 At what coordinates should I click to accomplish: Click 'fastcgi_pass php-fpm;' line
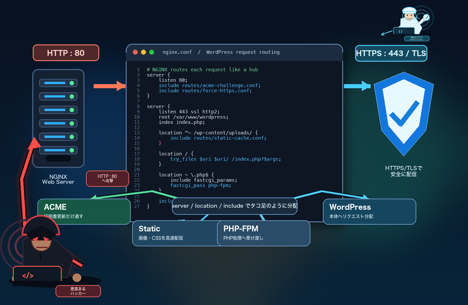click(x=201, y=185)
